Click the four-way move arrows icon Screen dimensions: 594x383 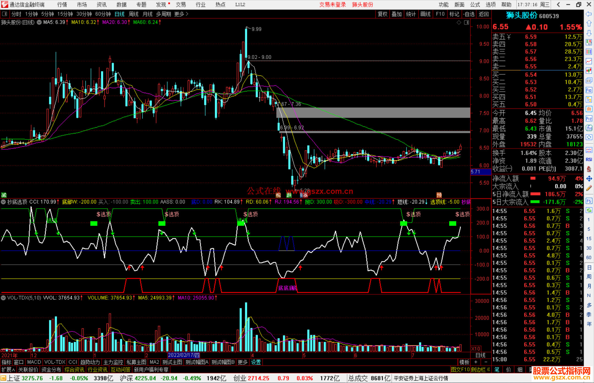tap(589, 179)
